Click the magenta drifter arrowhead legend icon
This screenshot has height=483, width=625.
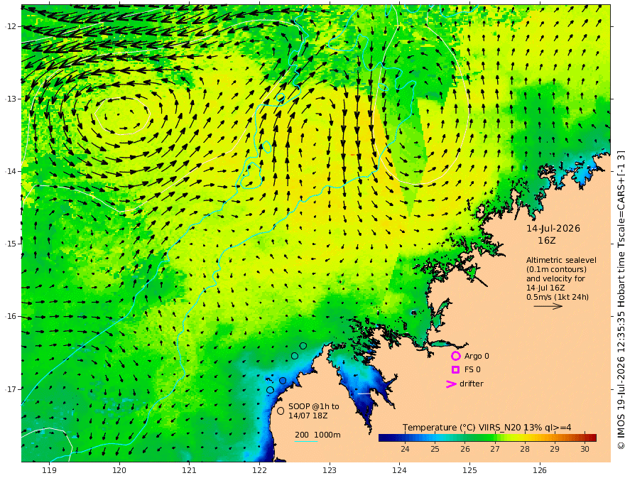[x=451, y=384]
